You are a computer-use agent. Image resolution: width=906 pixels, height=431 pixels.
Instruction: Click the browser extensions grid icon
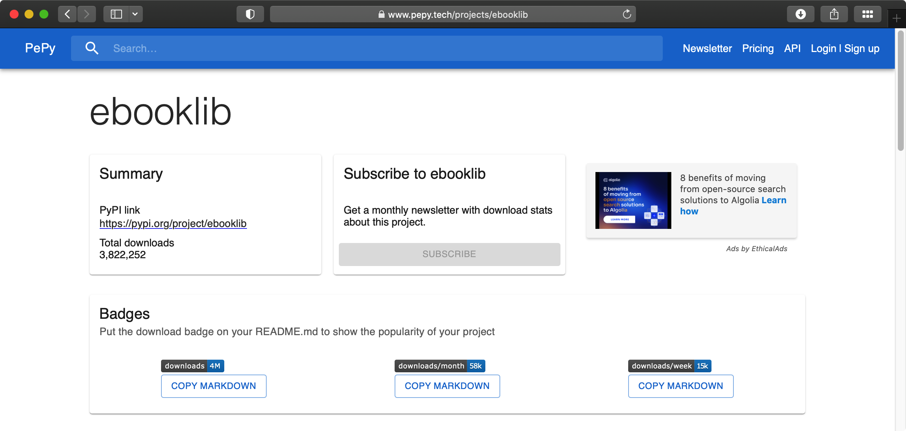868,14
